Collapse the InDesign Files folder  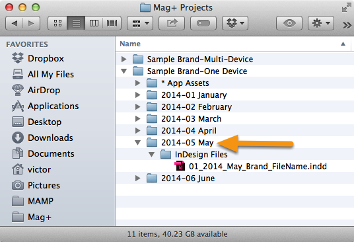[x=152, y=155]
